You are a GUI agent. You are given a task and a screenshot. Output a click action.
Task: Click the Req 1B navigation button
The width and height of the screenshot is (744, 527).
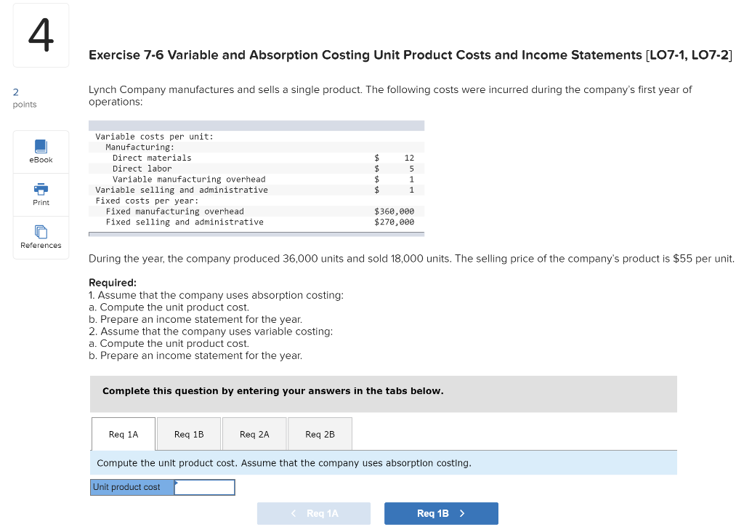[441, 512]
